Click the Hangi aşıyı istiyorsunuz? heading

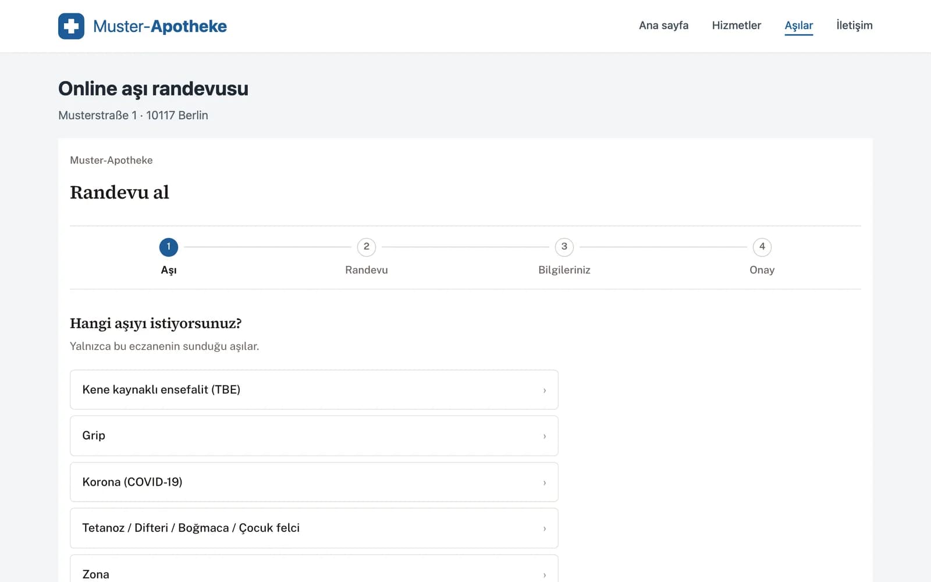point(155,323)
